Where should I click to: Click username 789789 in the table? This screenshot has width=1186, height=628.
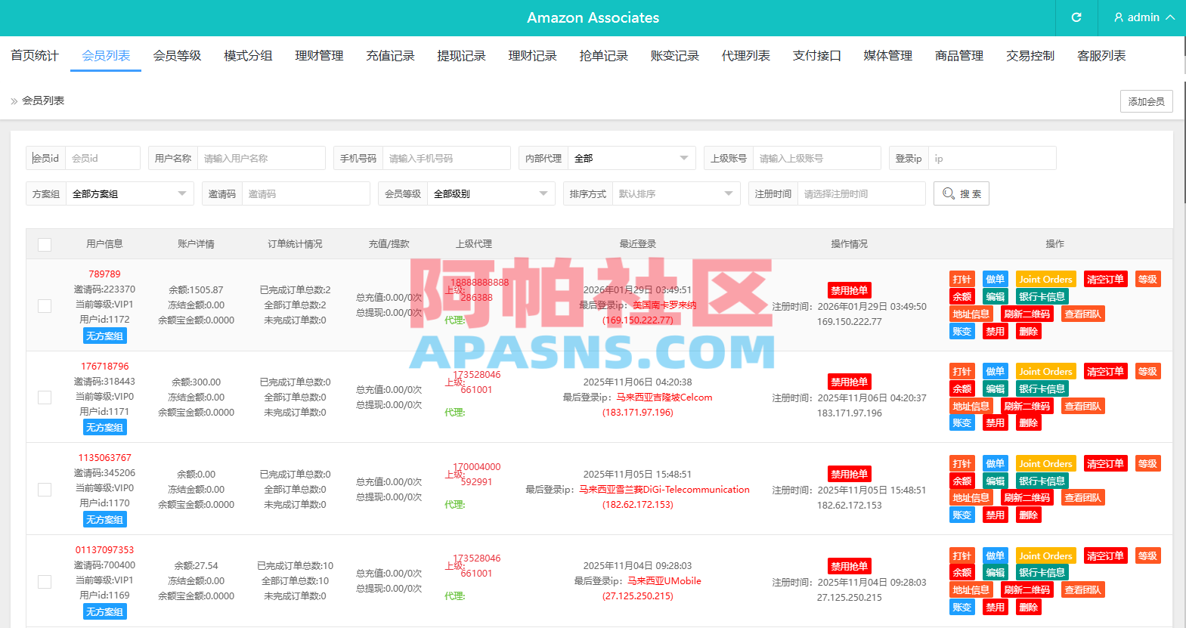coord(104,274)
